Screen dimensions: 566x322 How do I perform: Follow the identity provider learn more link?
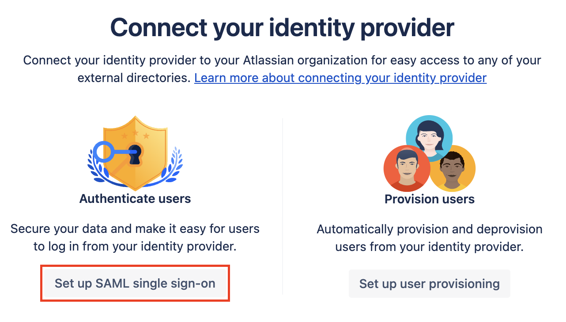(x=340, y=78)
